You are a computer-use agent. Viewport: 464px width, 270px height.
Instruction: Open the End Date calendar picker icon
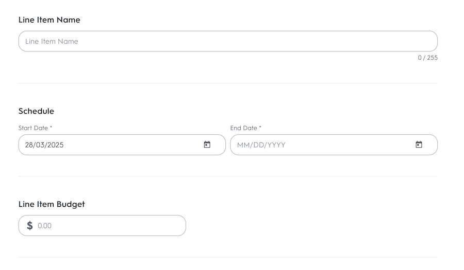click(419, 145)
